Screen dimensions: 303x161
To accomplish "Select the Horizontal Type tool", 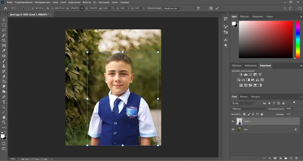I will pos(4,102).
